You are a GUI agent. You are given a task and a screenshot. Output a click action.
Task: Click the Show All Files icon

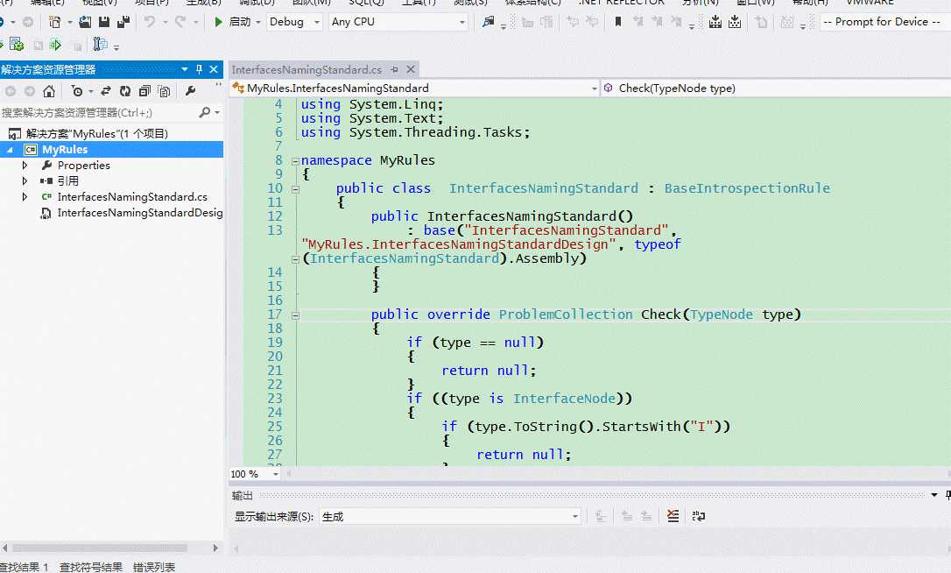coord(164,91)
